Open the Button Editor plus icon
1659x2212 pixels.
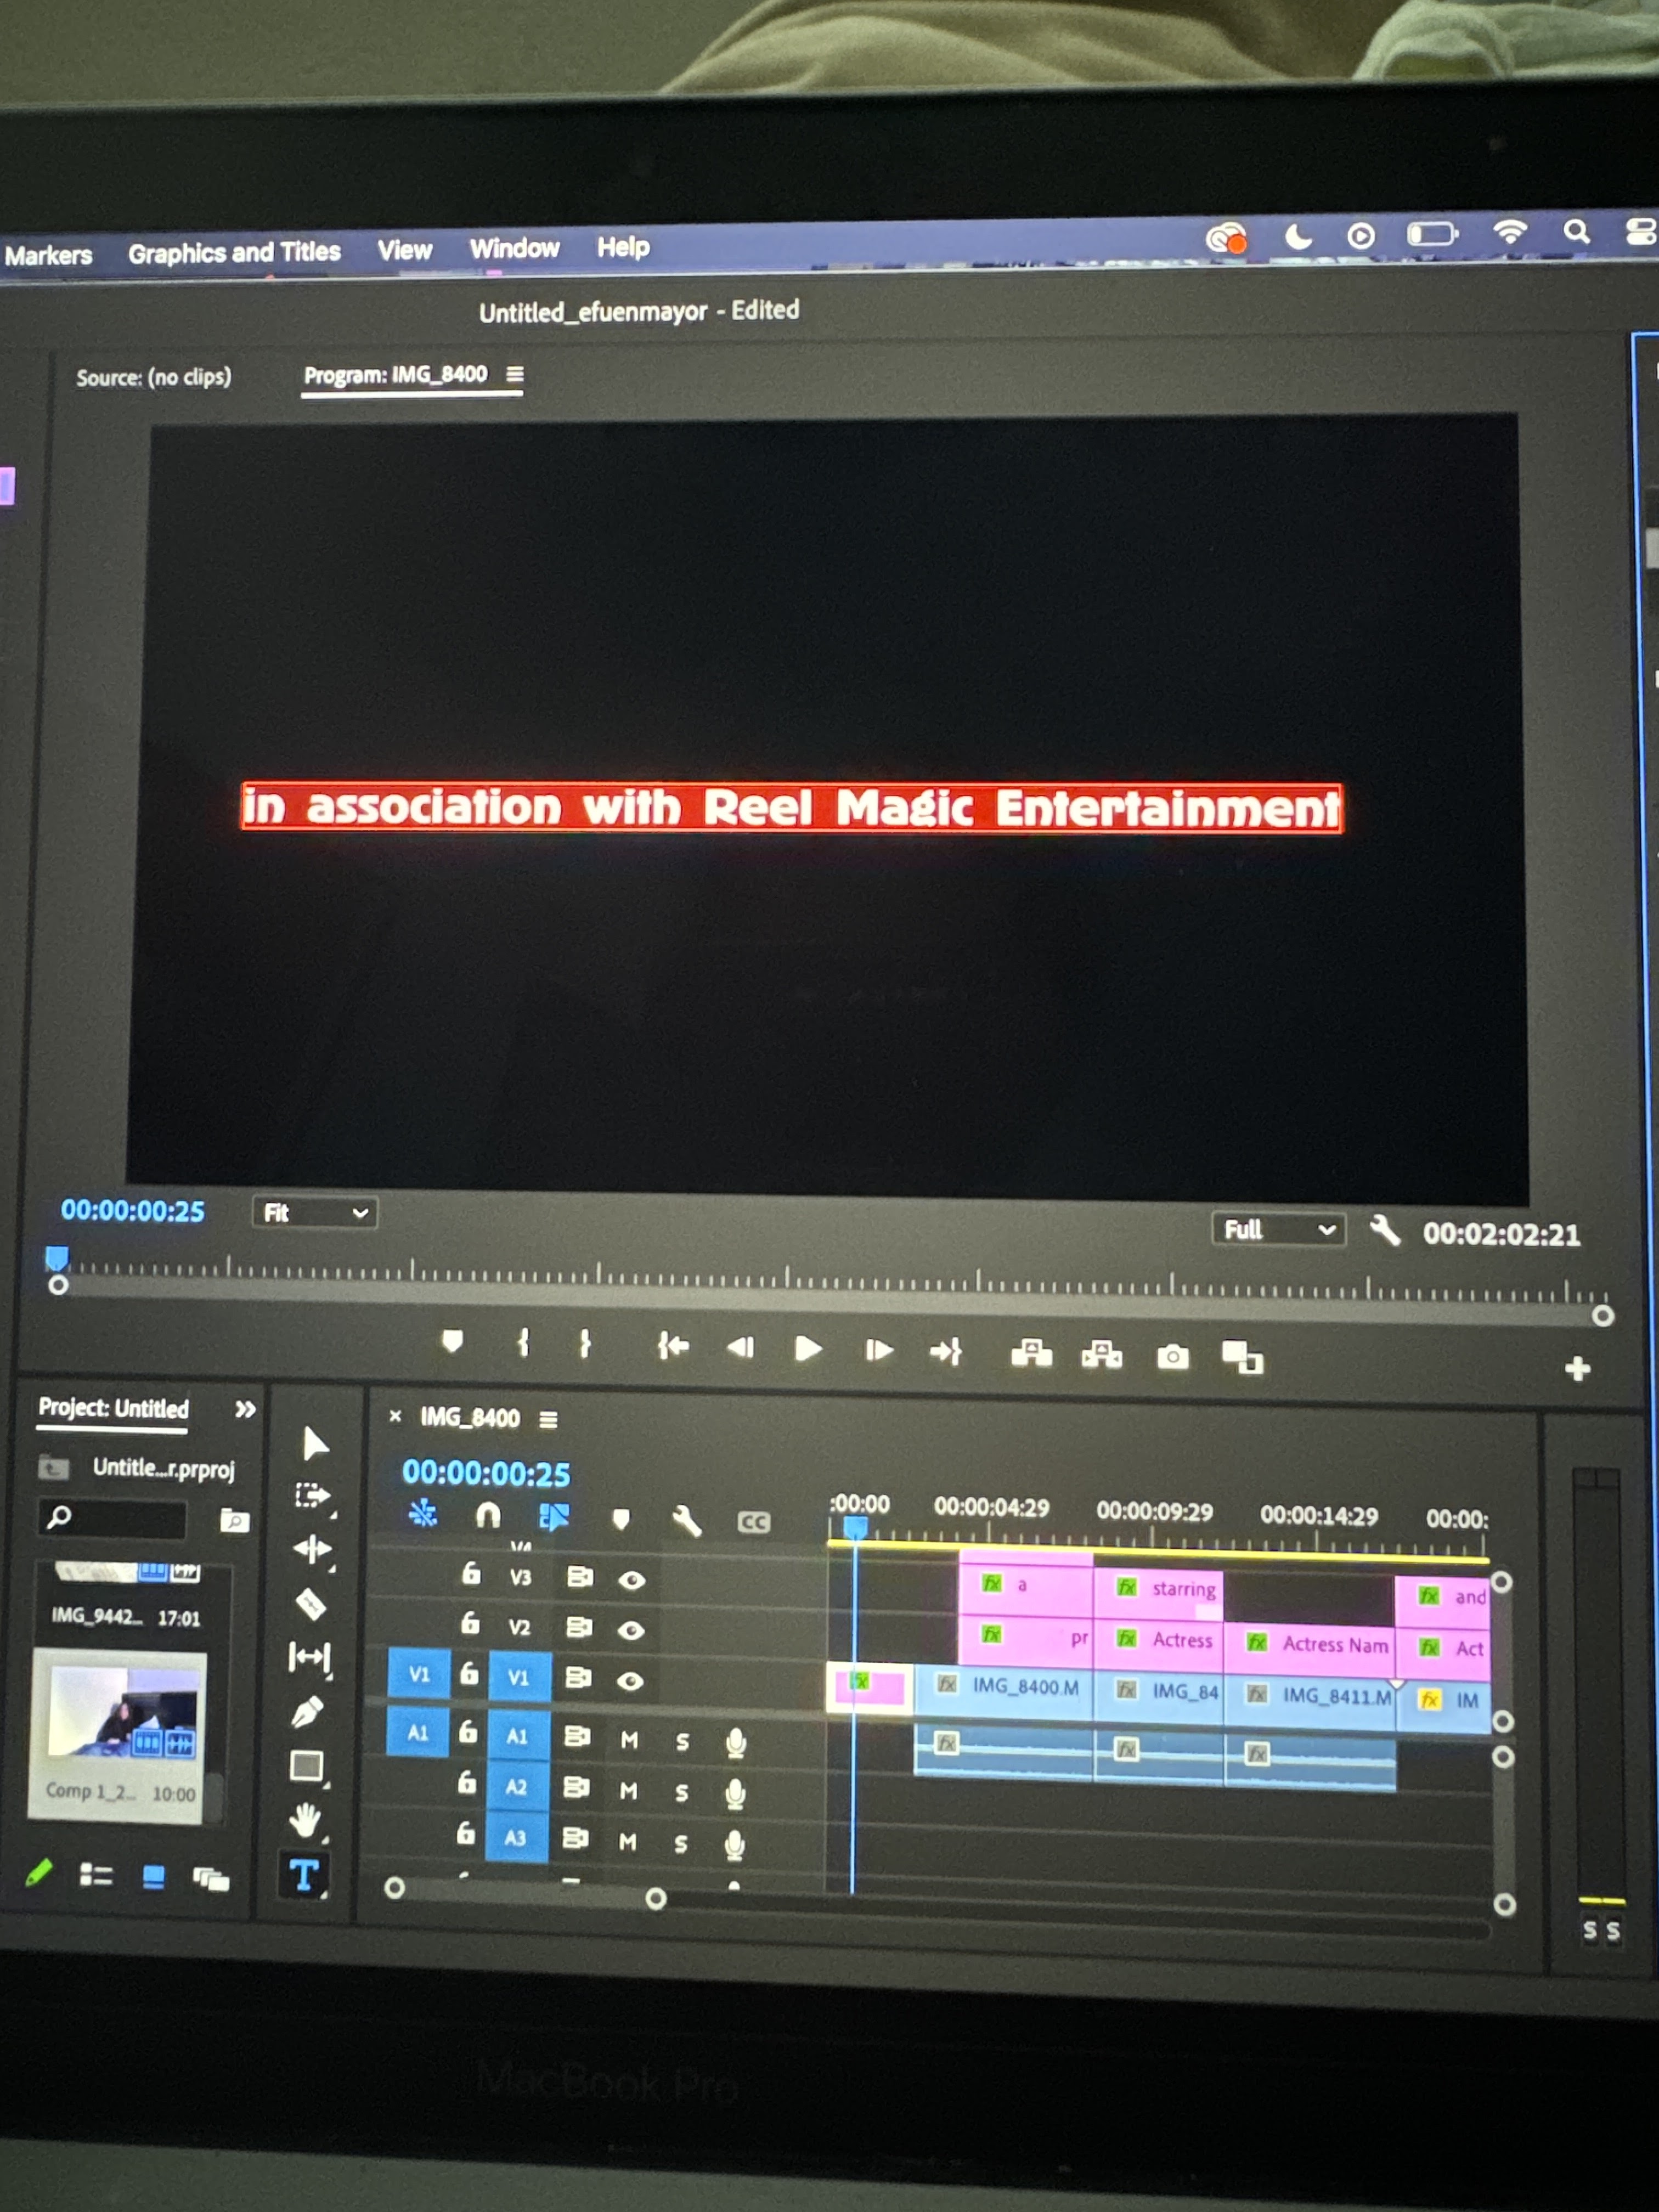[1578, 1368]
